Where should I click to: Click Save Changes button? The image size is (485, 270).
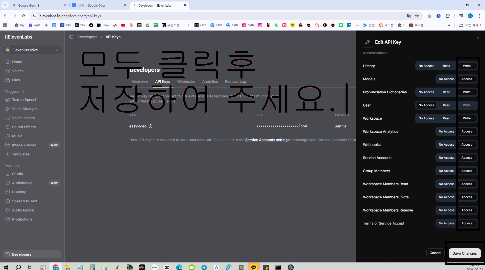(465, 253)
